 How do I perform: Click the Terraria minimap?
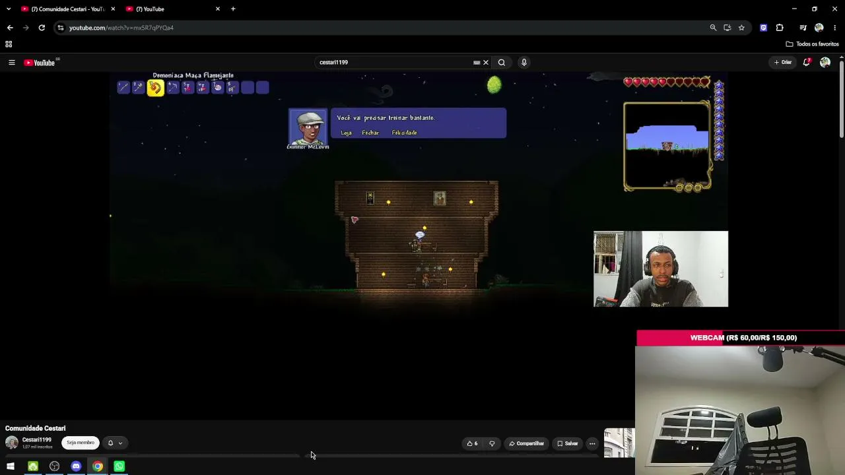667,146
